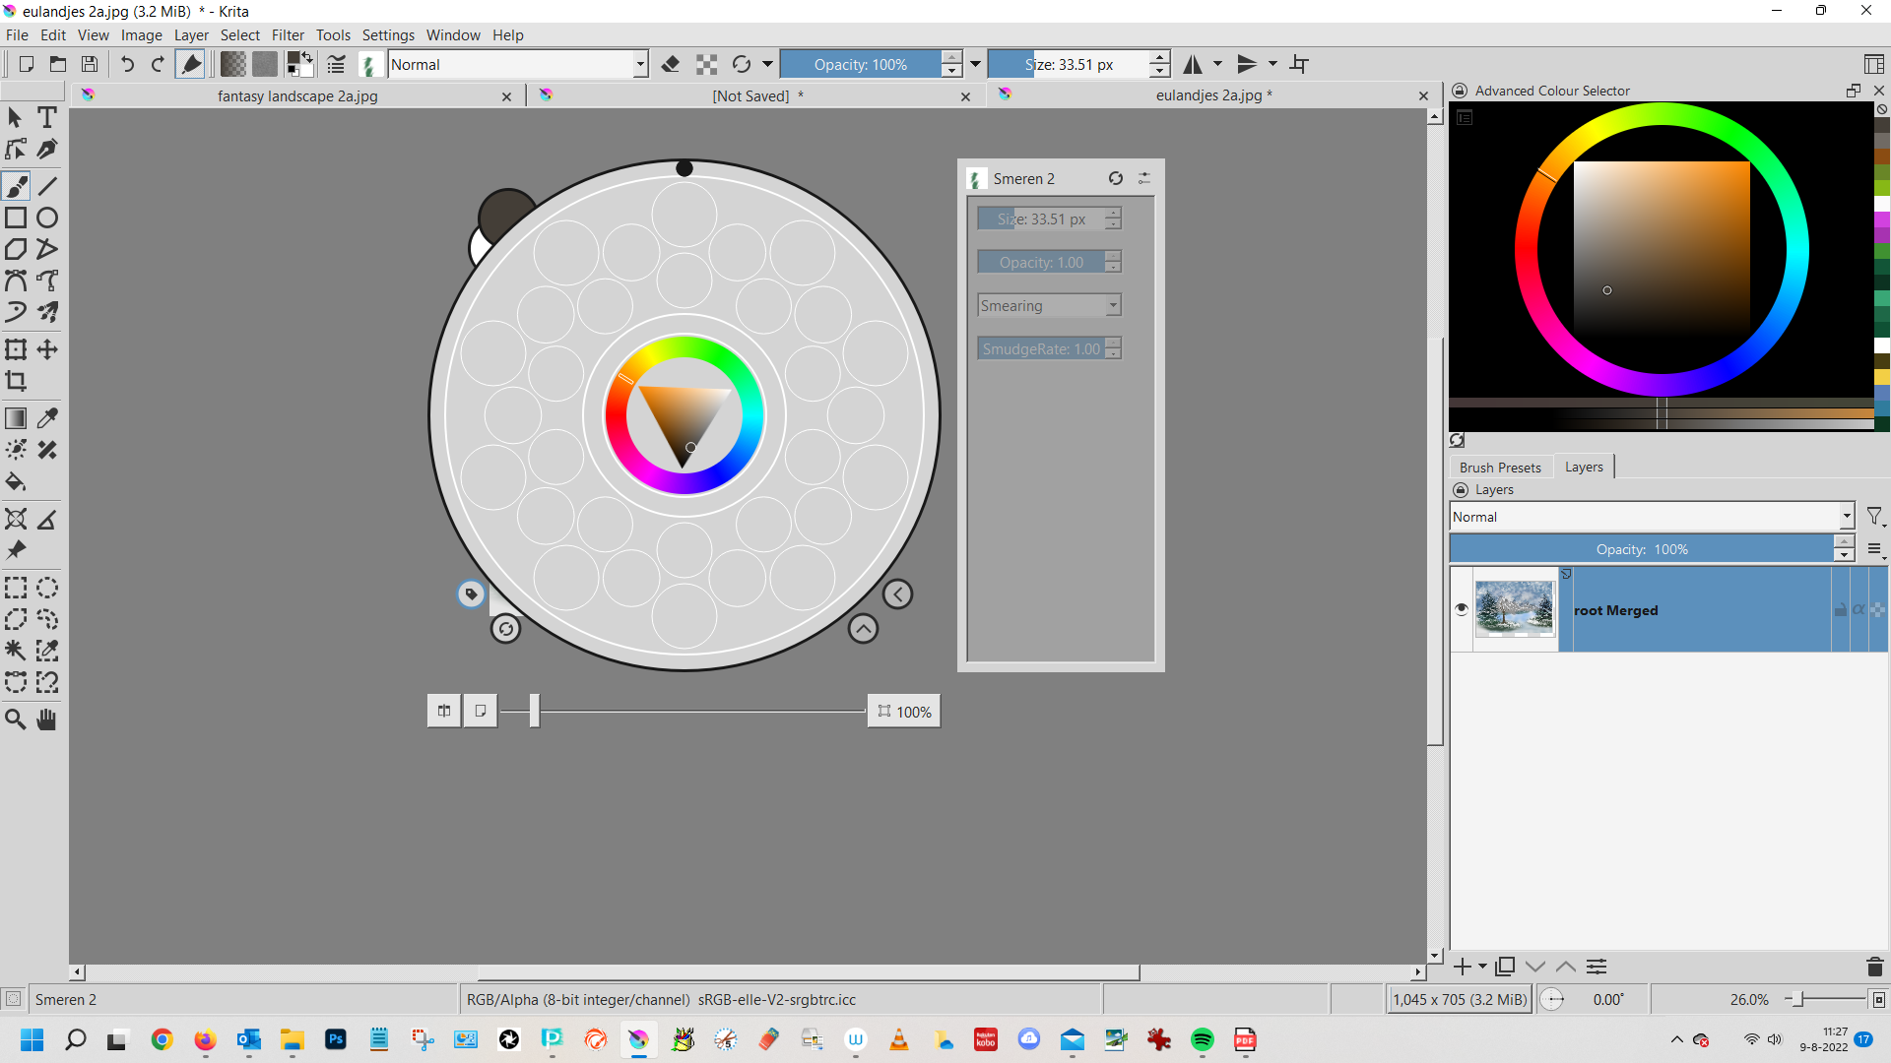This screenshot has width=1891, height=1063.
Task: Select the Text tool
Action: [46, 117]
